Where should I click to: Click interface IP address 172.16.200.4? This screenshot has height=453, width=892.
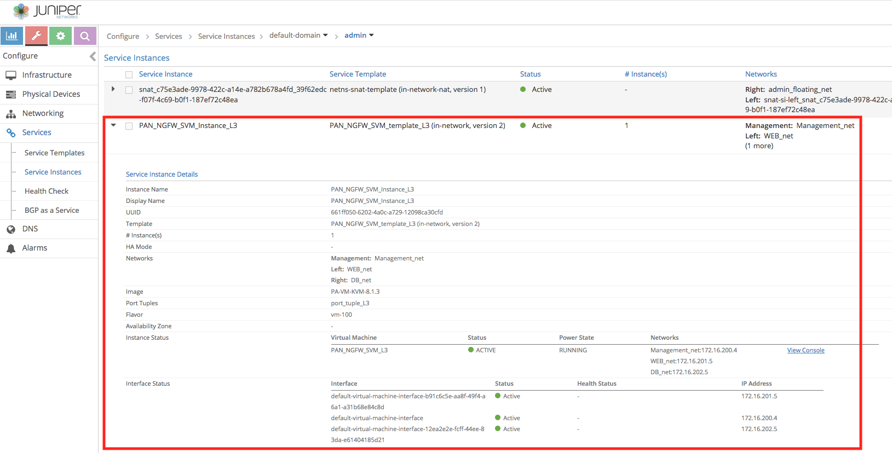759,418
